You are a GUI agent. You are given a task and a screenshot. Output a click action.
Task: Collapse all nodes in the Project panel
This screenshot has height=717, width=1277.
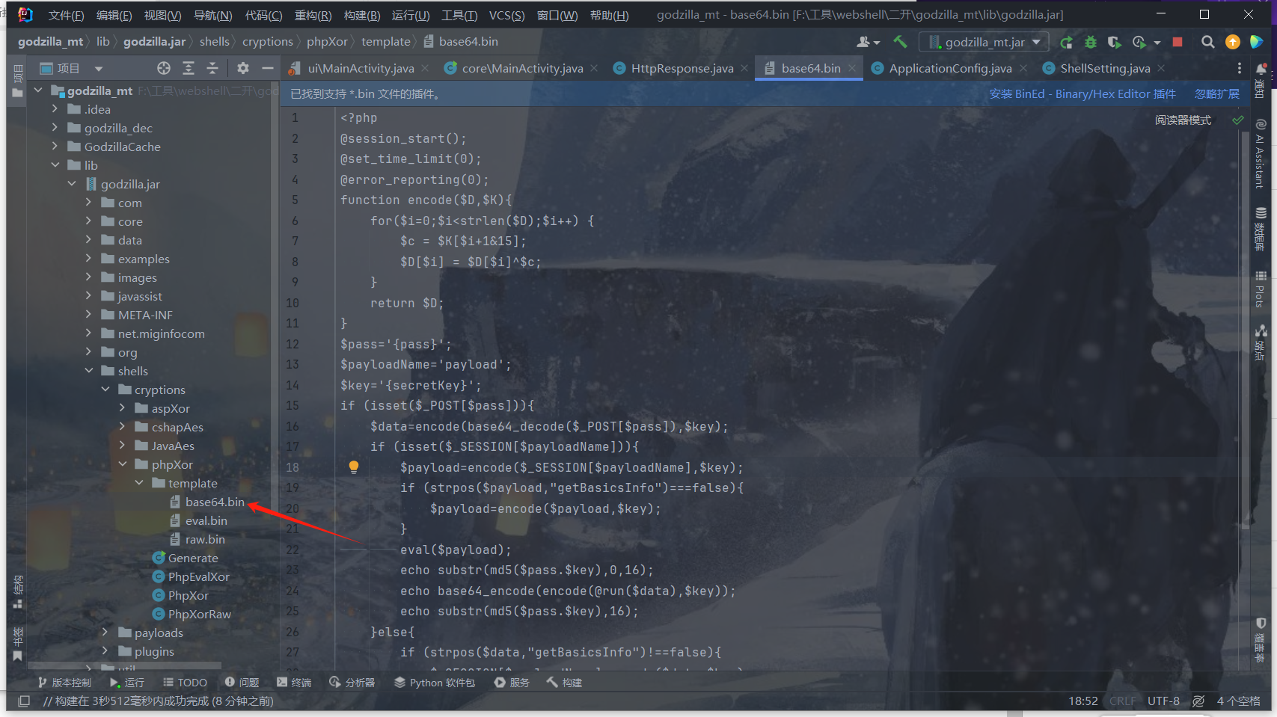[212, 68]
